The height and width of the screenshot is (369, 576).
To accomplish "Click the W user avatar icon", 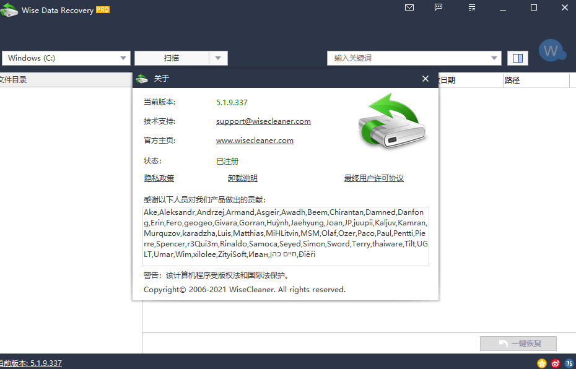I will click(x=552, y=51).
